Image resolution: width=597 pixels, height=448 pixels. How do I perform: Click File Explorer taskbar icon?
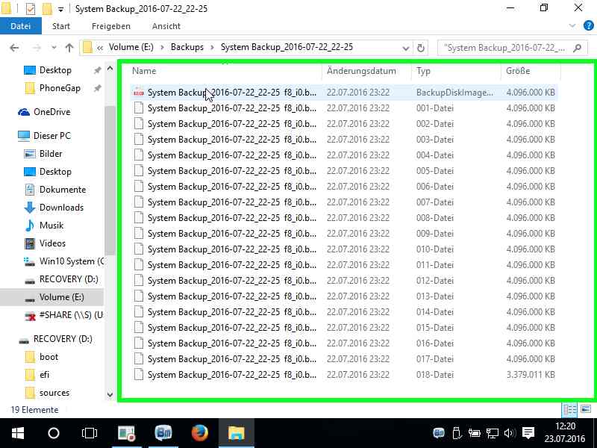click(x=237, y=433)
